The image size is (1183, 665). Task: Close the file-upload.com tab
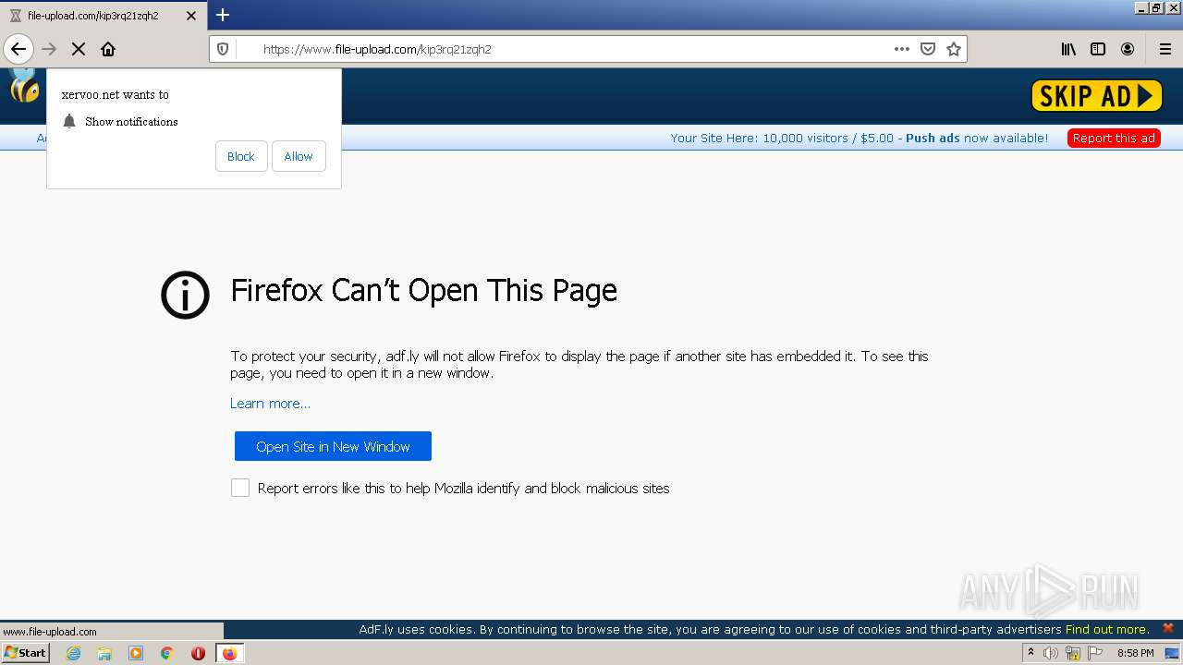pyautogui.click(x=191, y=16)
